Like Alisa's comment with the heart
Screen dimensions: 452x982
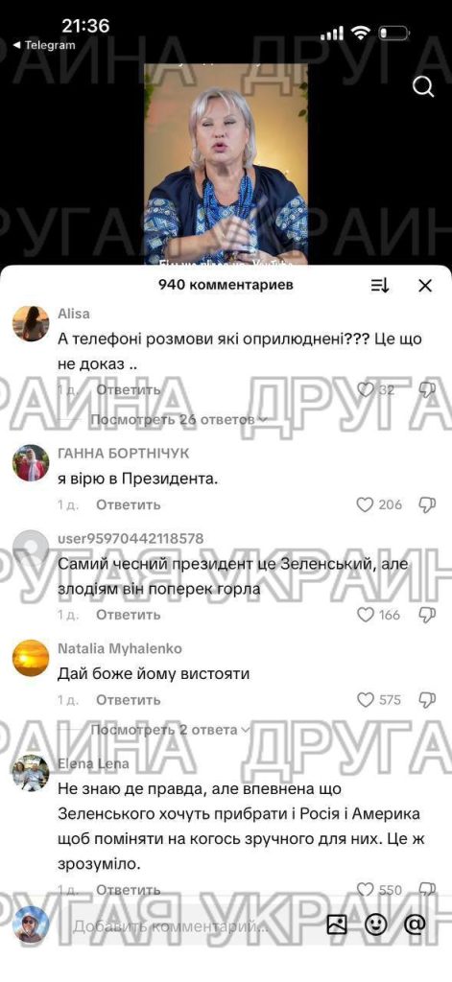[365, 389]
